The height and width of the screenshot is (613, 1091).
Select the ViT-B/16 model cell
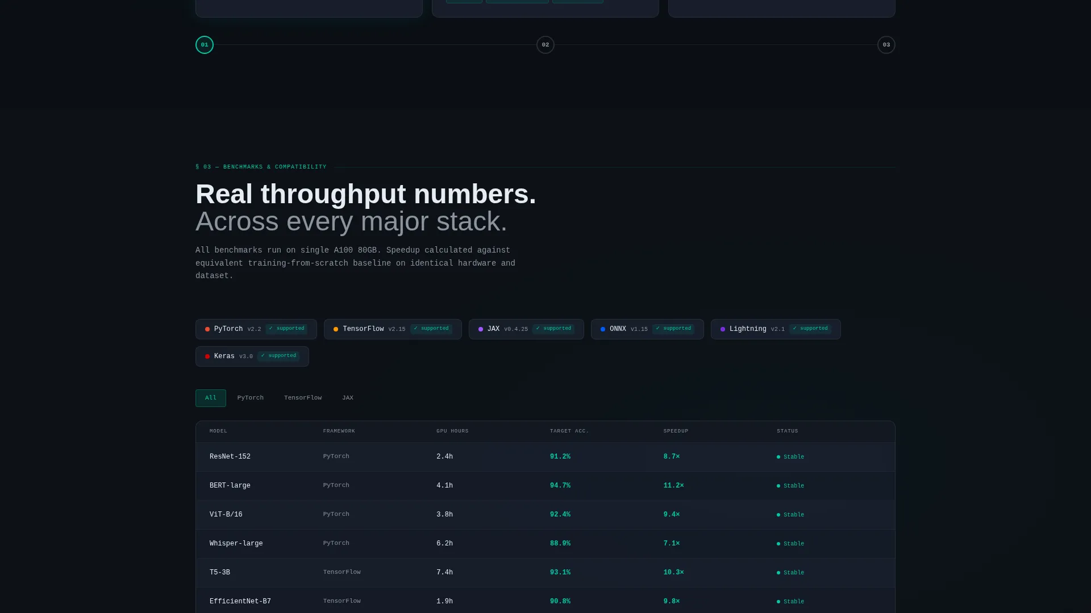[x=226, y=515]
